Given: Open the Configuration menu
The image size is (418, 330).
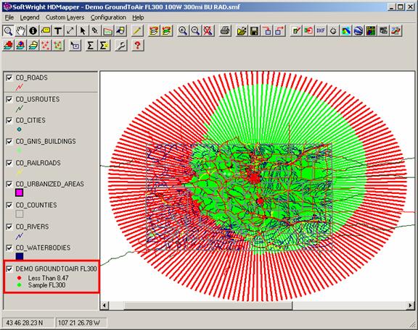Looking at the screenshot, I should point(108,17).
